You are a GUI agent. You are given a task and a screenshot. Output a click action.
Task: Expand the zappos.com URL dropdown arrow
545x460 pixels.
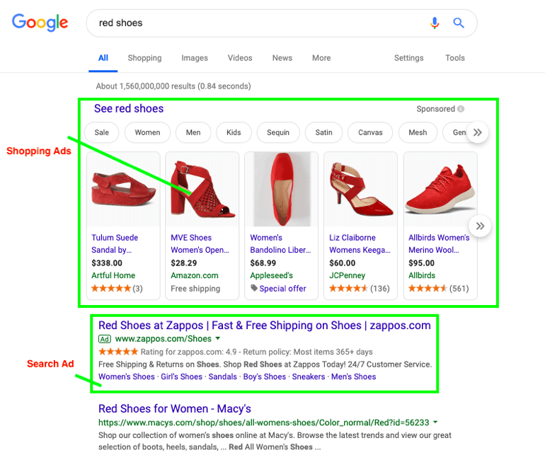tap(218, 338)
